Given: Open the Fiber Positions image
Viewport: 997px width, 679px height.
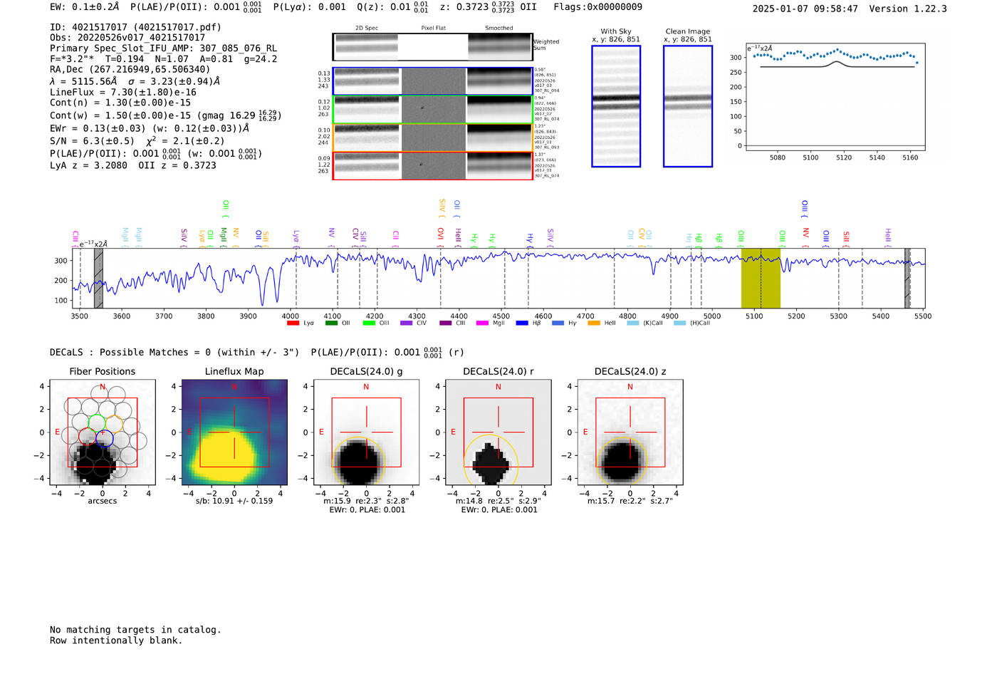Looking at the screenshot, I should pyautogui.click(x=103, y=432).
